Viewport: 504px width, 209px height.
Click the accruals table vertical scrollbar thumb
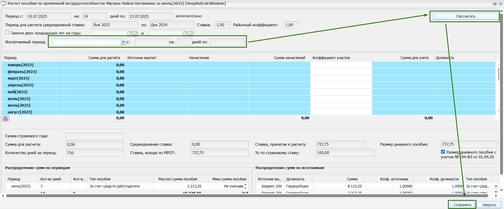tap(498, 74)
